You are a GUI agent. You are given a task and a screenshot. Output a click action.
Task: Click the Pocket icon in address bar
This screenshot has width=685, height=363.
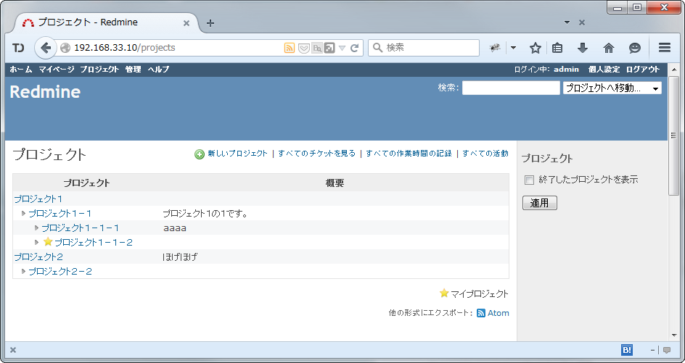point(303,48)
